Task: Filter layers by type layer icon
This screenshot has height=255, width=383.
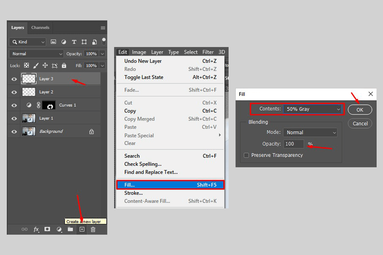Action: [x=74, y=42]
